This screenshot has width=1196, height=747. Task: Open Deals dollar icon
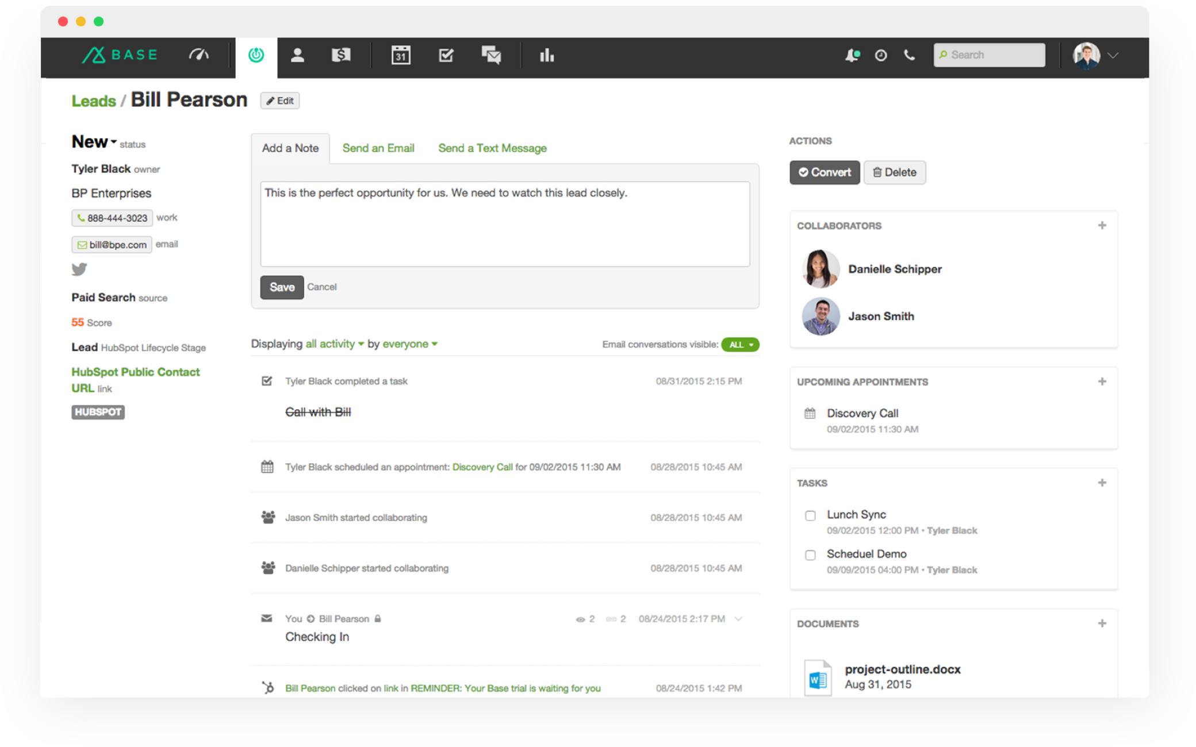[x=341, y=55]
